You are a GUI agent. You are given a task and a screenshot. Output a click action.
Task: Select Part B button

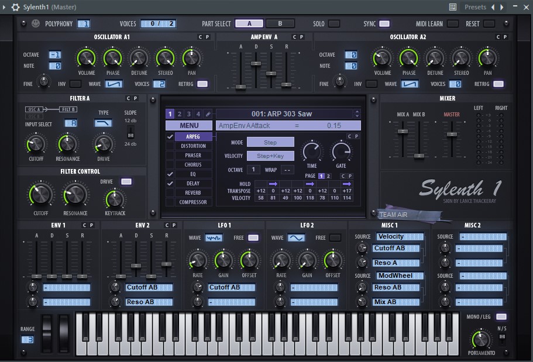(x=280, y=23)
